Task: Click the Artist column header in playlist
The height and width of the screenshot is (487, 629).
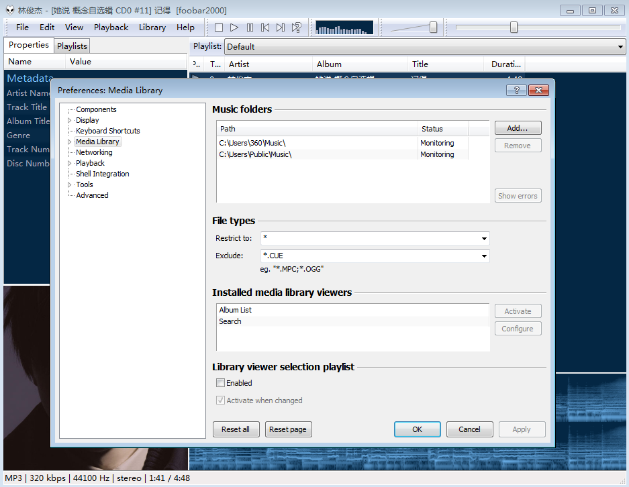Action: pos(269,64)
